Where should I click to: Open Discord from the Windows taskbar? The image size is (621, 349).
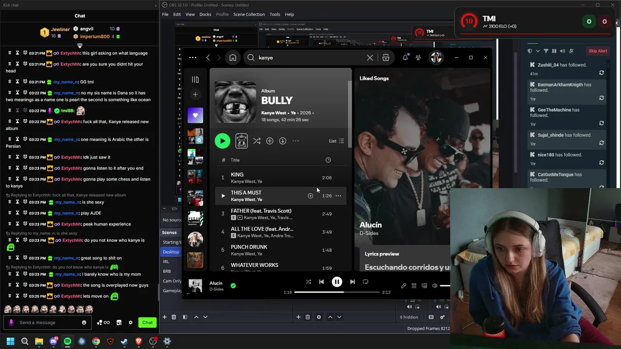[53, 341]
